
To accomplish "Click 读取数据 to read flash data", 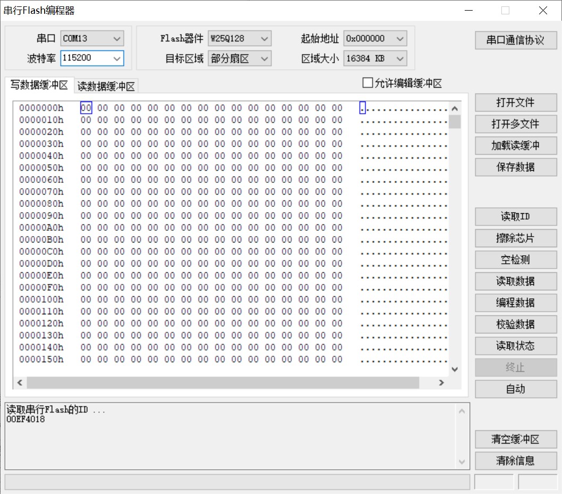I will [515, 281].
